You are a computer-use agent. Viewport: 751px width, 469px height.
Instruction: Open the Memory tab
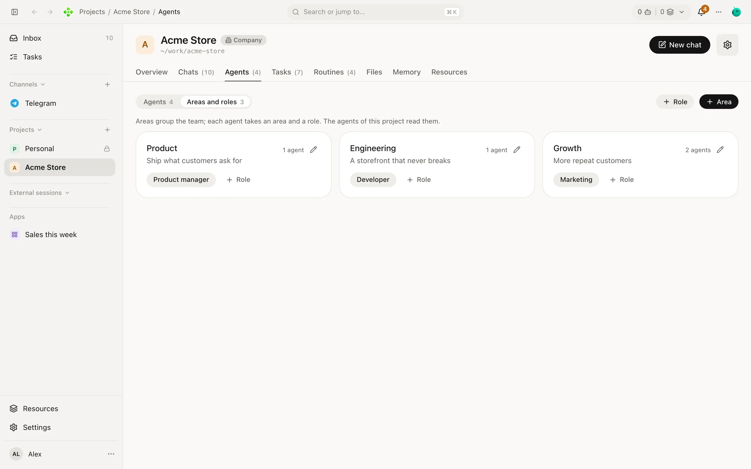[x=407, y=72]
